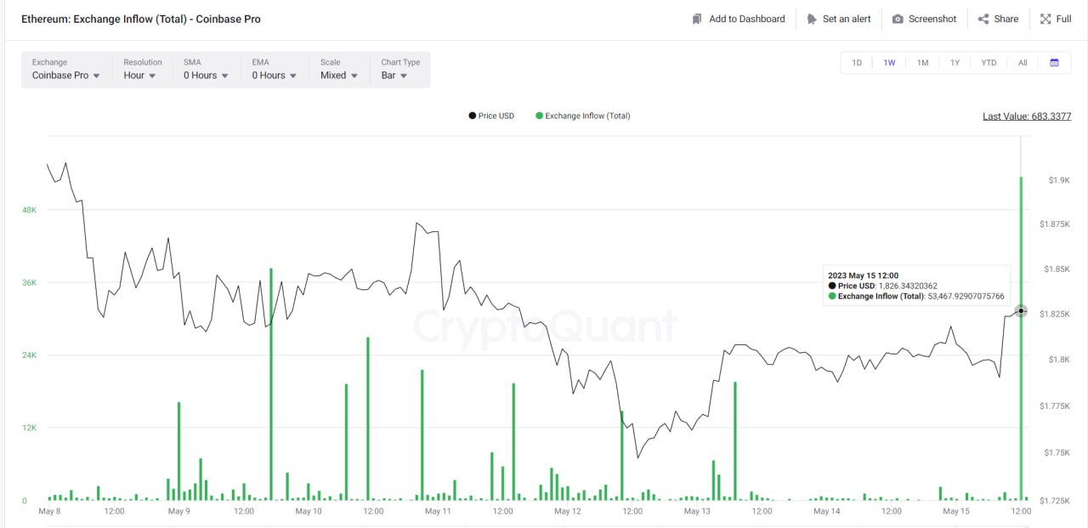Click the $1.75K right axis label
1088x528 pixels.
point(1057,452)
